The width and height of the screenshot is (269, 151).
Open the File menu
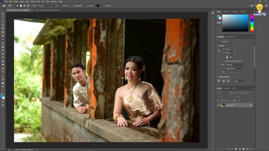click(x=6, y=1)
